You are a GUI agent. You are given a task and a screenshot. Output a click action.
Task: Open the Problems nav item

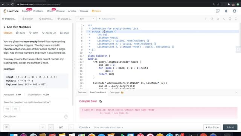pyautogui.click(x=38, y=11)
